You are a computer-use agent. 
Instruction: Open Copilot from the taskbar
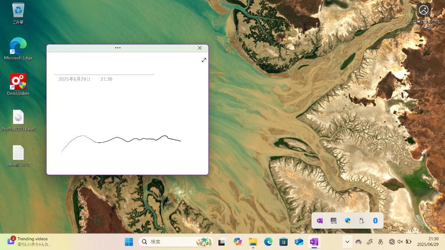(x=238, y=242)
